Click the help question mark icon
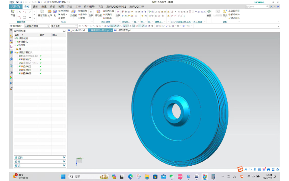This screenshot has width=289, height=181. (x=278, y=6)
